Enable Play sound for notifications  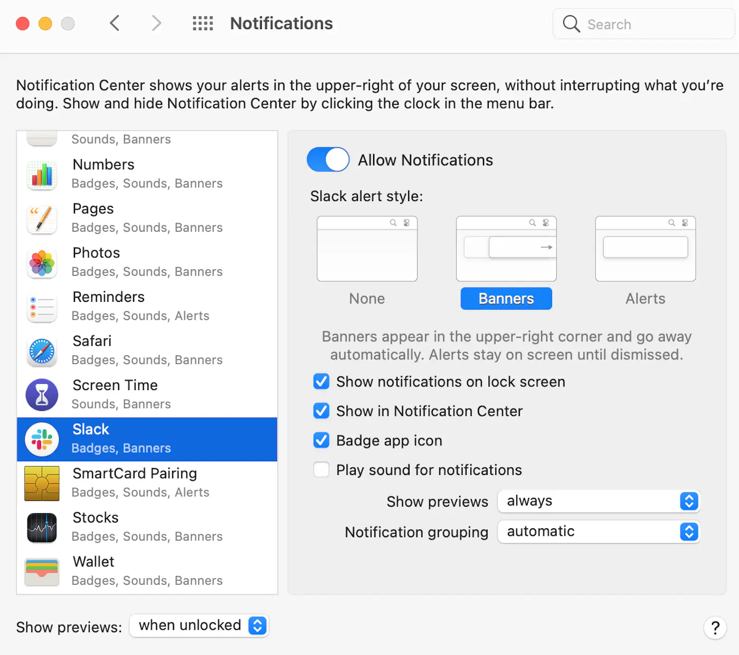tap(321, 470)
